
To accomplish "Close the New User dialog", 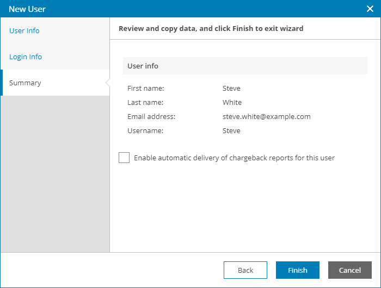I will coord(370,9).
